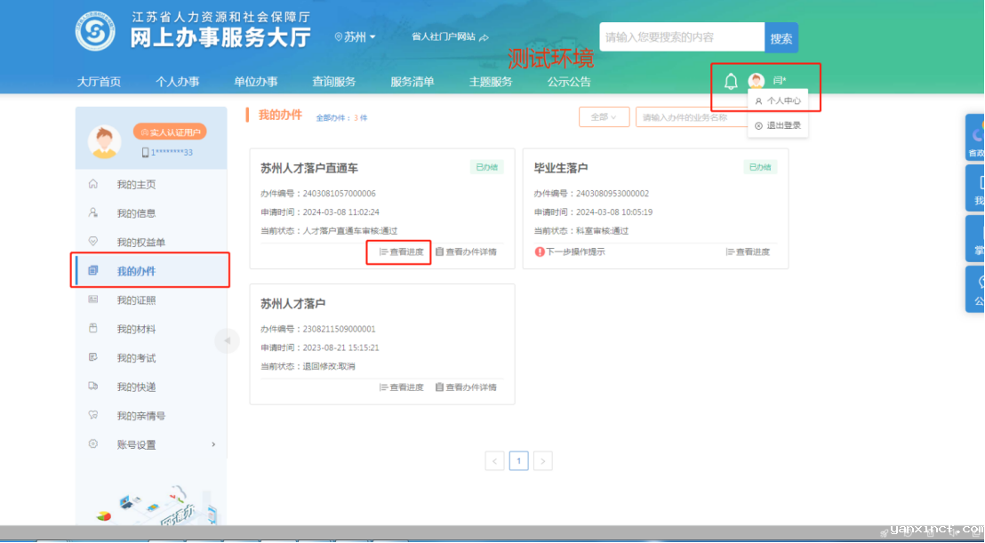Open the 个人办事 navigation menu
Screen dimensions: 985x543
[x=177, y=82]
